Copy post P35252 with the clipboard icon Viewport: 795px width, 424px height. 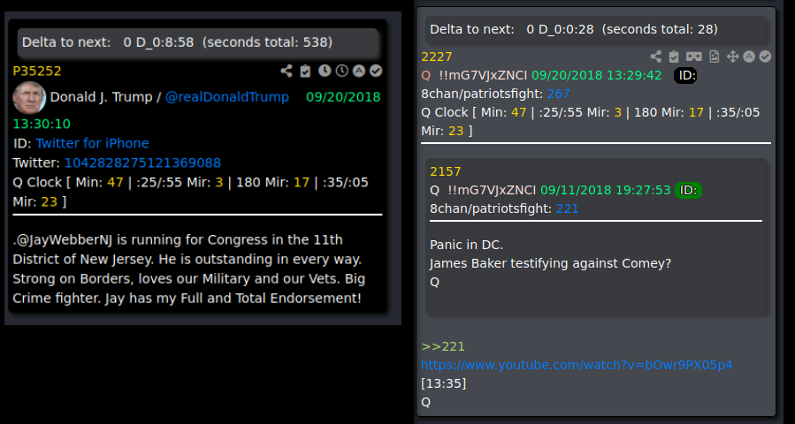[x=305, y=71]
